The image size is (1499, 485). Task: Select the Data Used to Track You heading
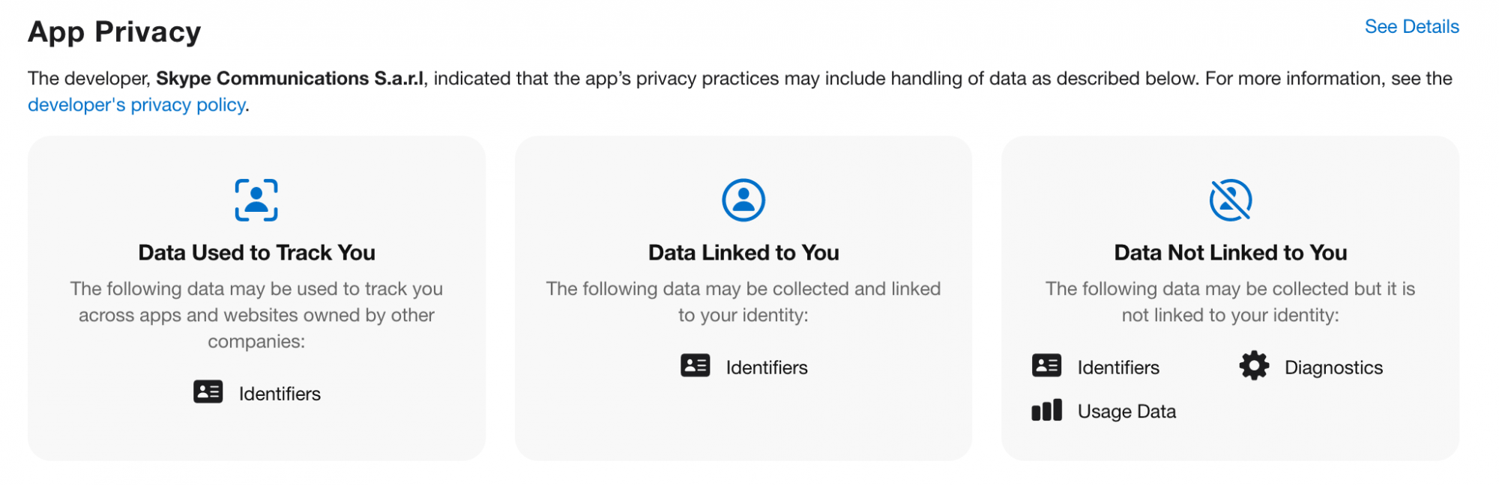[x=256, y=253]
